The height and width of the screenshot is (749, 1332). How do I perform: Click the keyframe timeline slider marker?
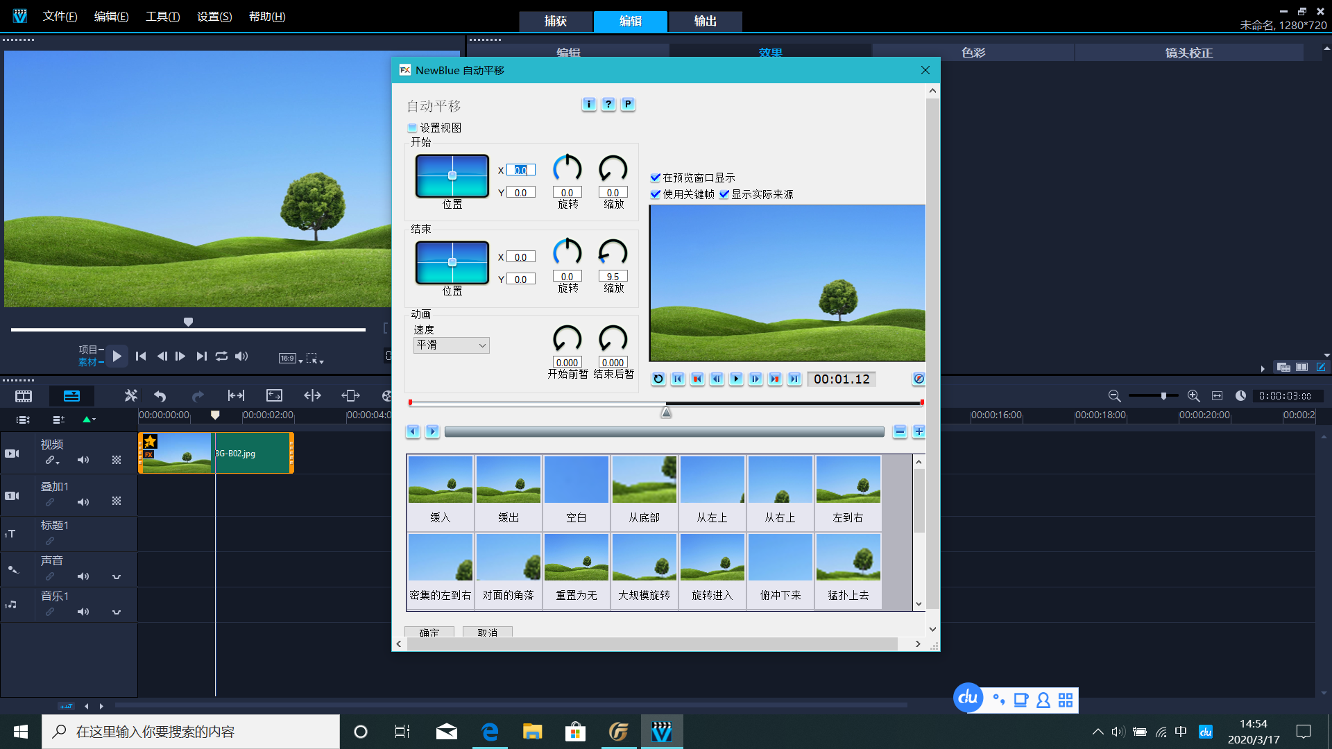[666, 413]
